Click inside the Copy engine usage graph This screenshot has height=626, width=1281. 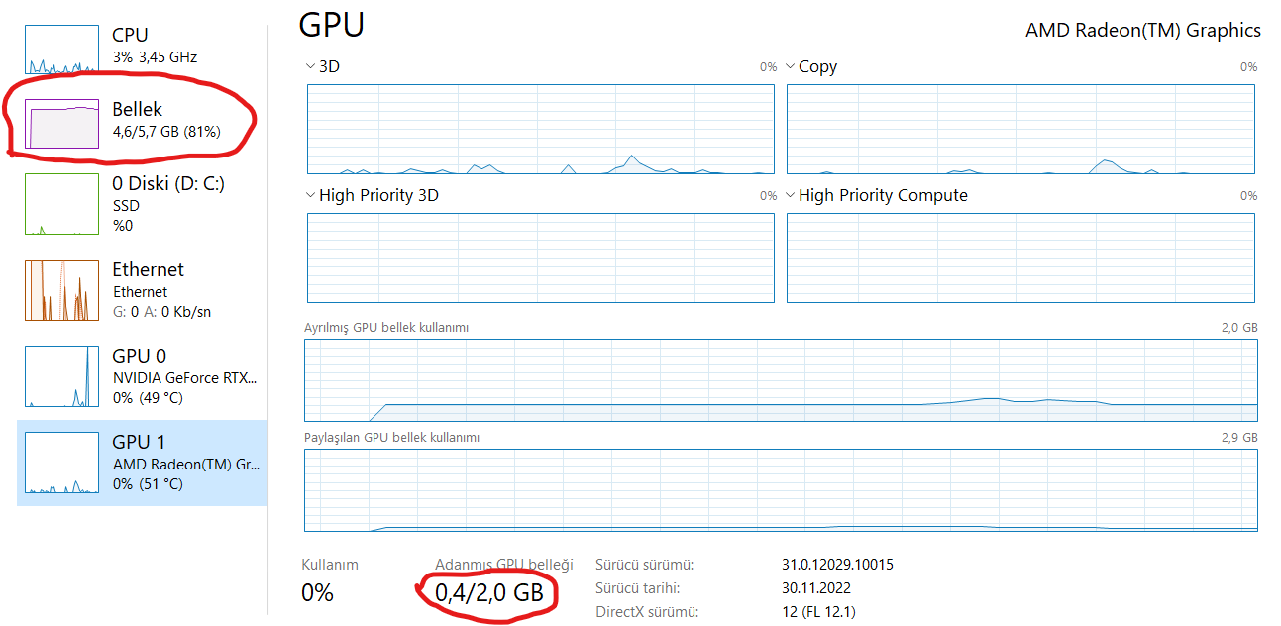(x=1019, y=129)
